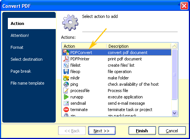This screenshot has width=190, height=139.
Task: Open the File name template step
Action: pos(27,83)
